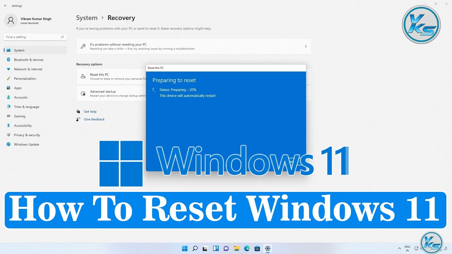
Task: Click the Time & language globe icon
Action: 8,107
